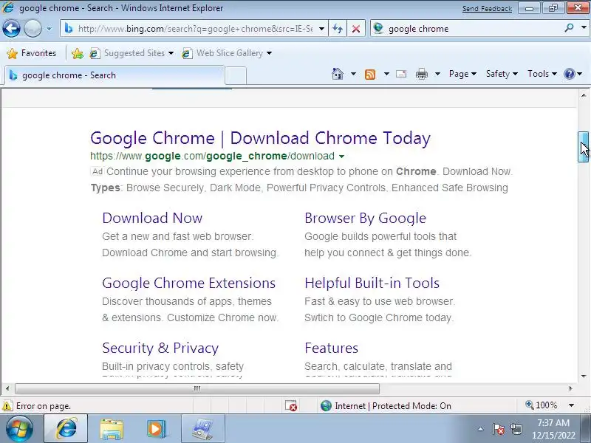Open the Windows Start menu
The image size is (591, 443).
pos(19,429)
